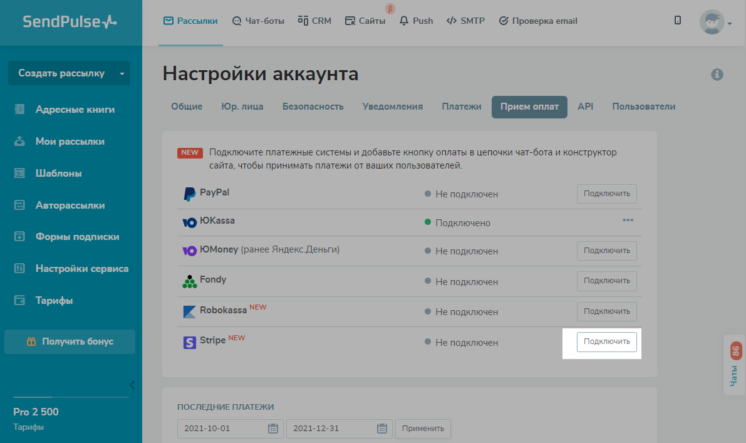Connect Stripe with Подключить button
The image size is (746, 443).
tap(606, 342)
